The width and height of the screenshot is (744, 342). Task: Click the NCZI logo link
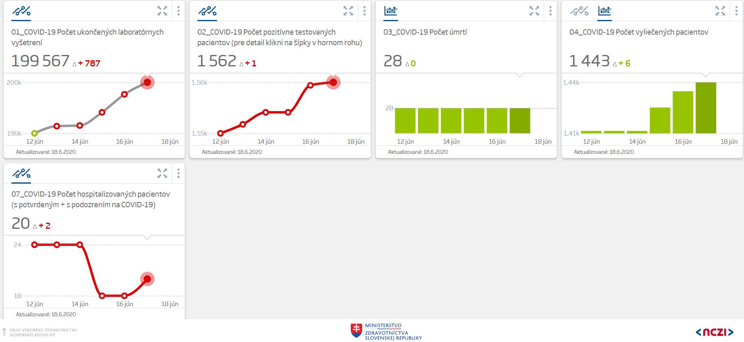tap(714, 332)
